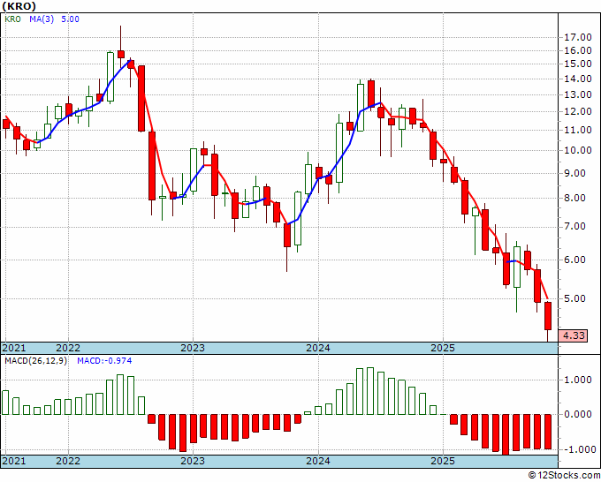Open the 12Stocks.com copyright link
601x482 pixels.
(564, 476)
